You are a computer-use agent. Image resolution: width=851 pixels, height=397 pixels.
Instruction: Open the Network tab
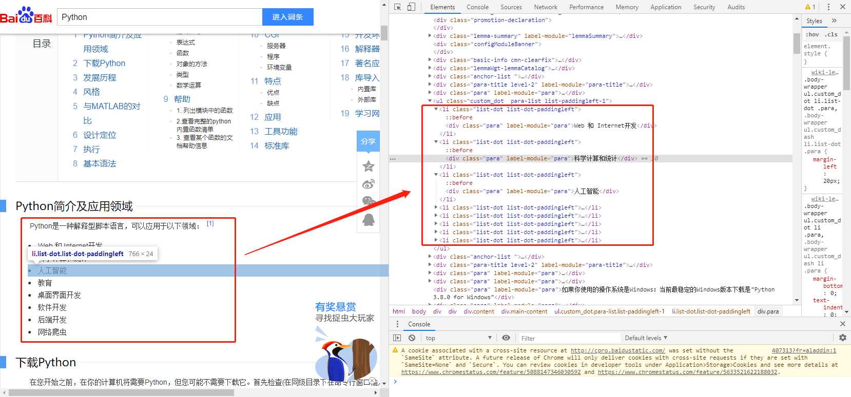click(x=546, y=7)
